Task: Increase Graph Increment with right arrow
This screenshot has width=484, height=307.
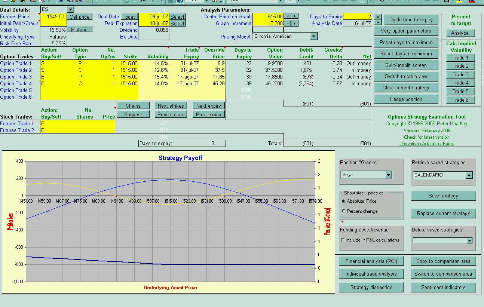Action: (x=295, y=23)
